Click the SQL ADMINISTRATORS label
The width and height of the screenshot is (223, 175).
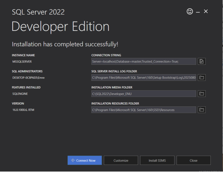27,71
